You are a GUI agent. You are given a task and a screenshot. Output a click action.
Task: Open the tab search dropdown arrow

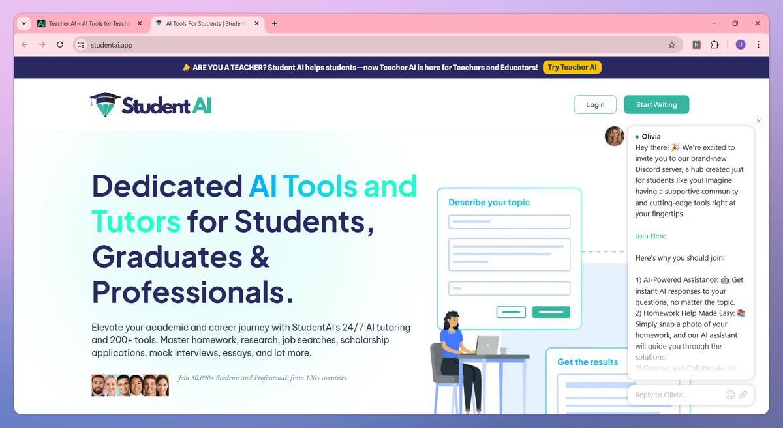click(x=25, y=23)
